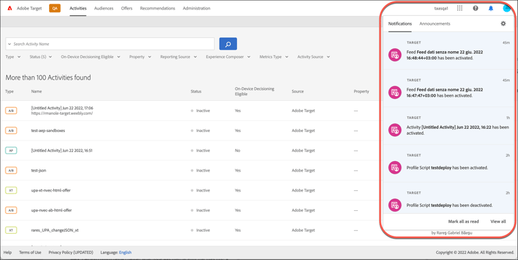The image size is (518, 260).
Task: Click the Source column header
Action: pos(298,91)
